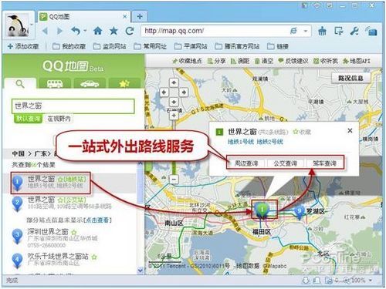Open the undo arrow's dropdown
Image resolution: width=386 pixels, height=289 pixels.
click(85, 31)
